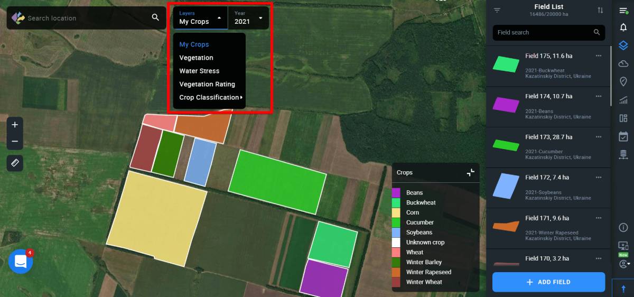Select the Vegetation layer option

pos(196,58)
